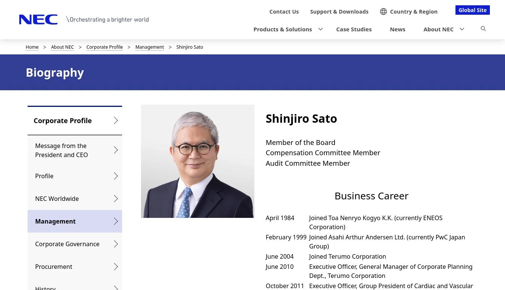505x290 pixels.
Task: Click 'Compensation Committee Member' text
Action: click(x=323, y=153)
